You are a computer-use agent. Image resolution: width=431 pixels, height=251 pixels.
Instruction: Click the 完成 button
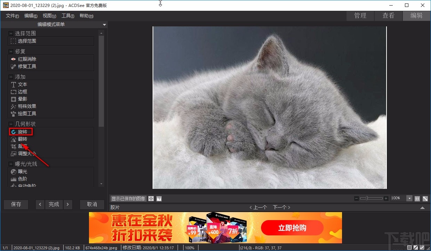point(54,204)
